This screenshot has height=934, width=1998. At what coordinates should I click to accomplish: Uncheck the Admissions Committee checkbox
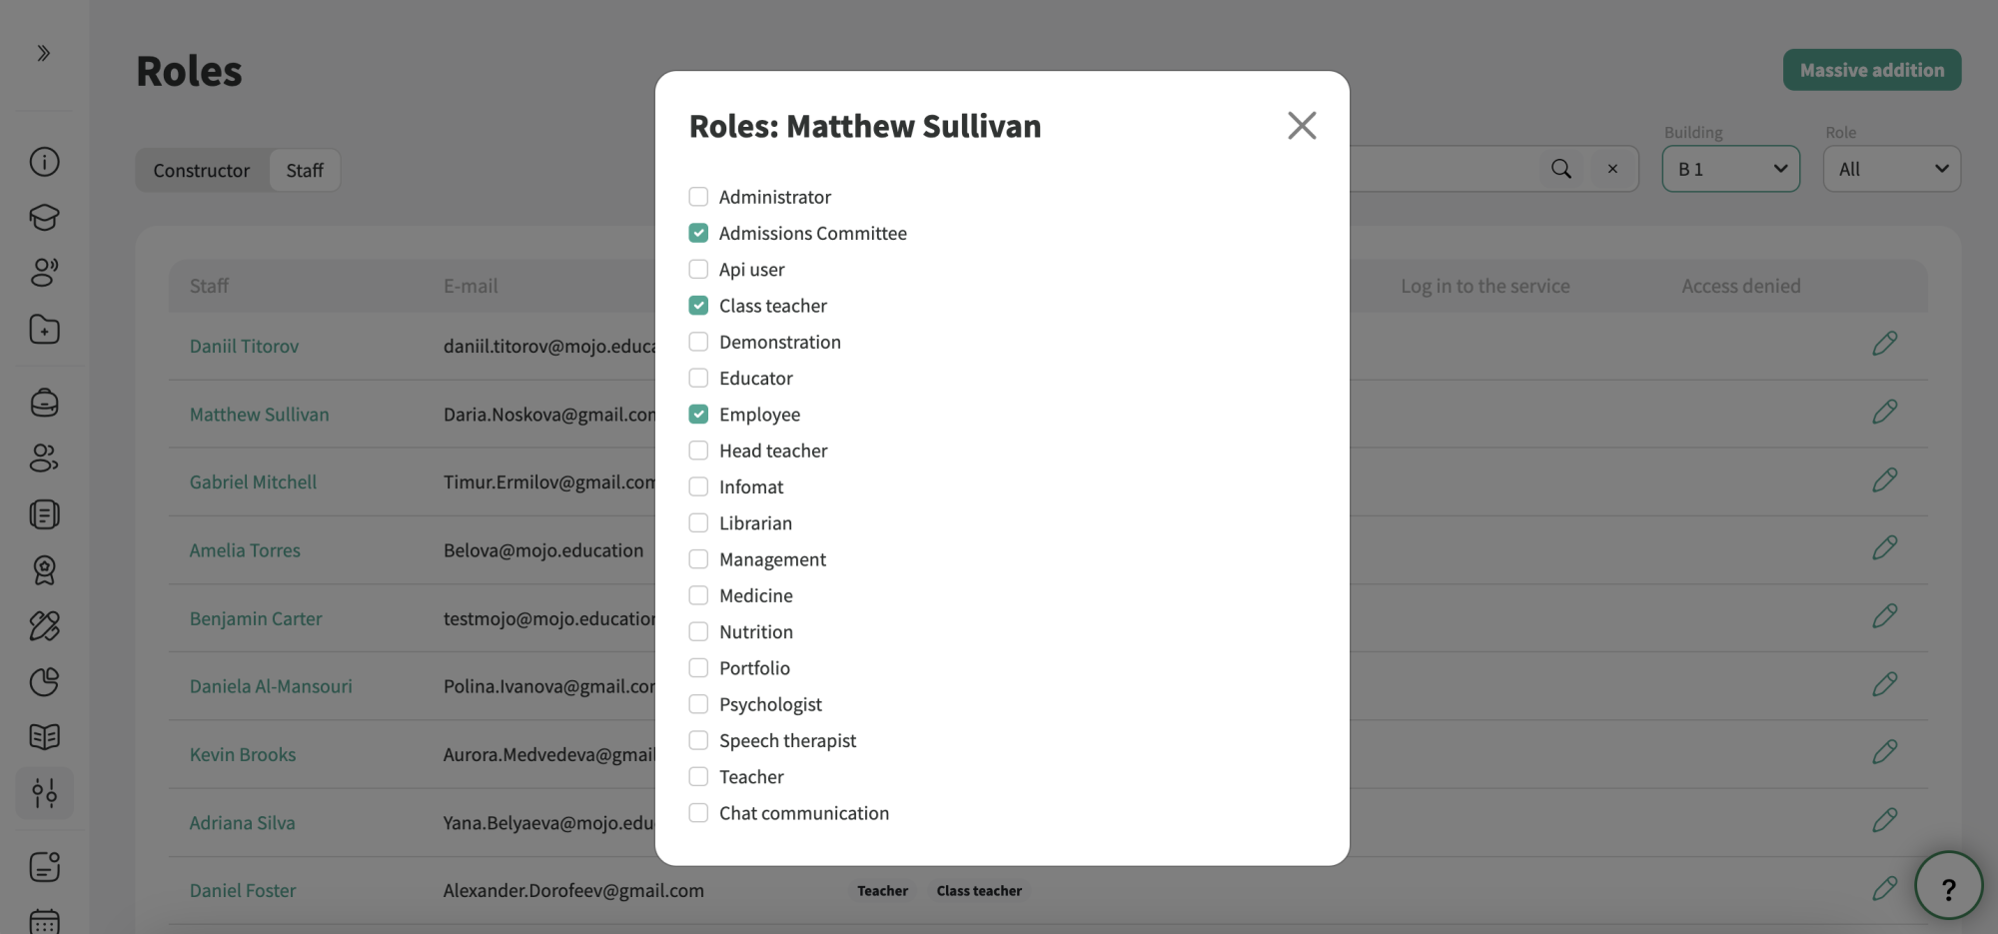(698, 233)
